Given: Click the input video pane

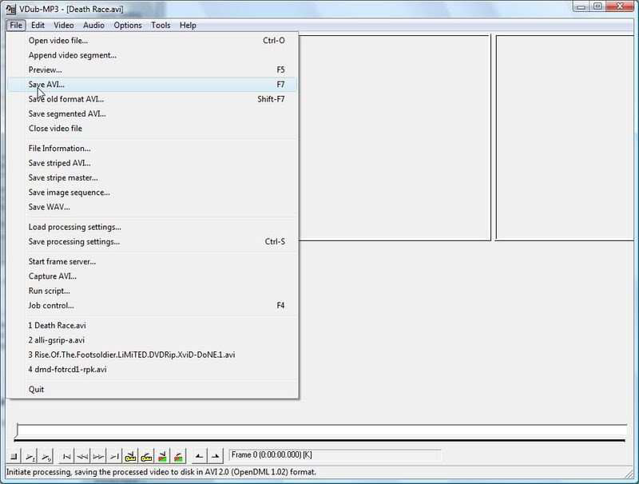Looking at the screenshot, I should tap(395, 137).
